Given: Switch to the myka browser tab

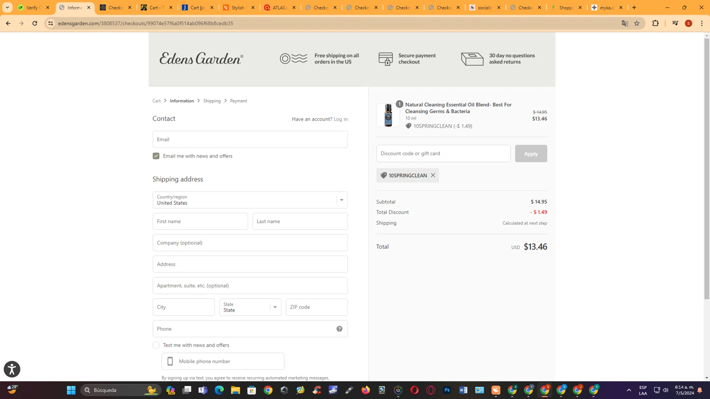Looking at the screenshot, I should click(607, 8).
